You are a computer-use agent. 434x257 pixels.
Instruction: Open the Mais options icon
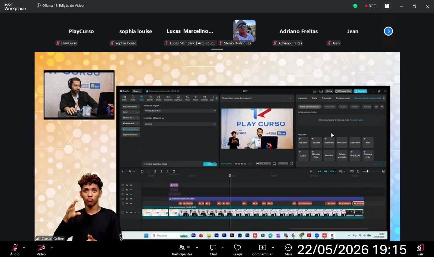[x=288, y=248]
